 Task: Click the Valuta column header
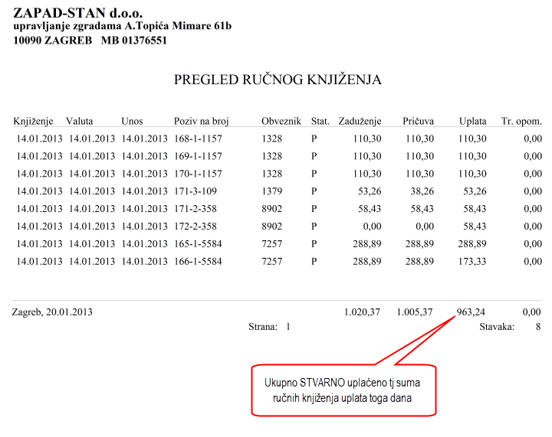(80, 121)
